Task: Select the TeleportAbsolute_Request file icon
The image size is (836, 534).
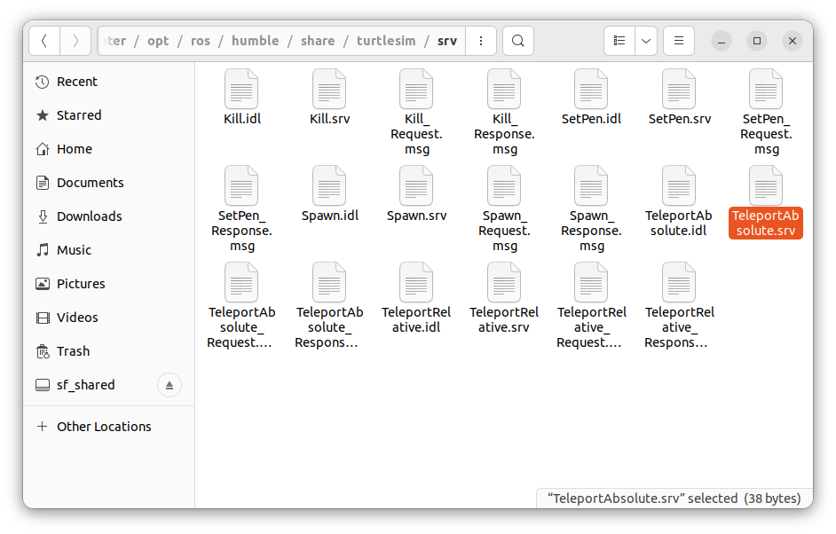Action: click(241, 282)
